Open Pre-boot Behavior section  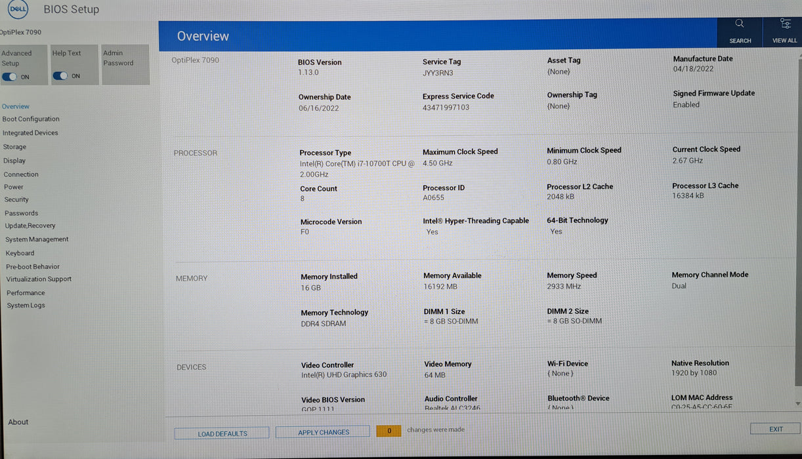pyautogui.click(x=33, y=267)
